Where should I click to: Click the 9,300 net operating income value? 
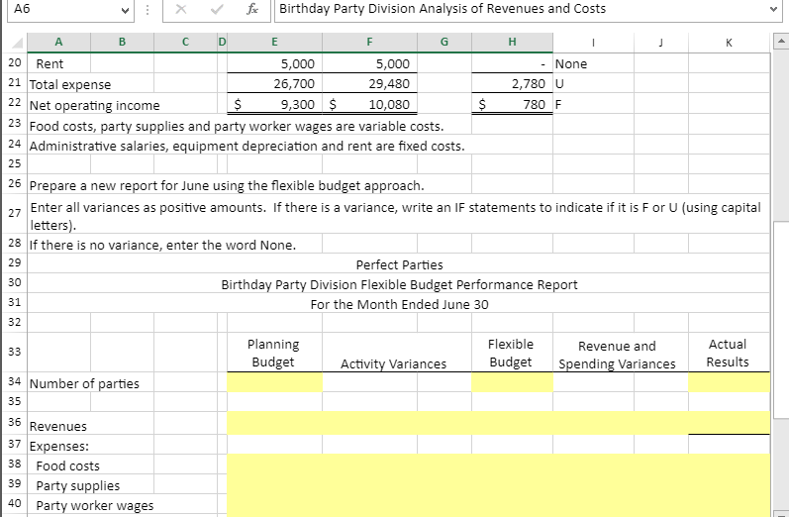pos(297,104)
